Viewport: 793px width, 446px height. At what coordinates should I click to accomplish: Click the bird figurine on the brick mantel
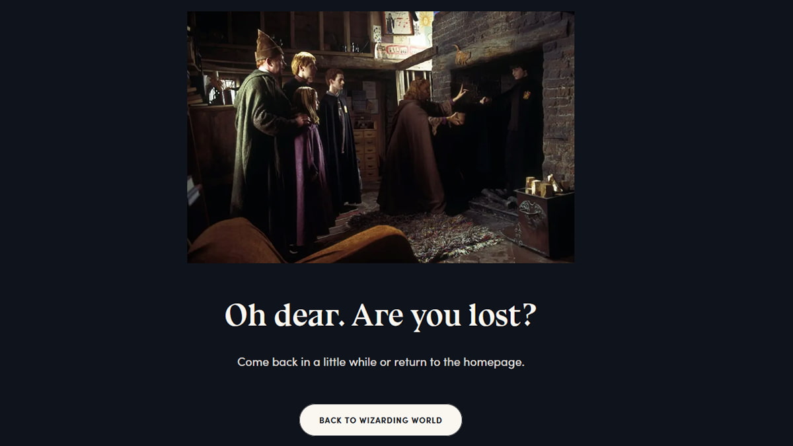pyautogui.click(x=461, y=55)
